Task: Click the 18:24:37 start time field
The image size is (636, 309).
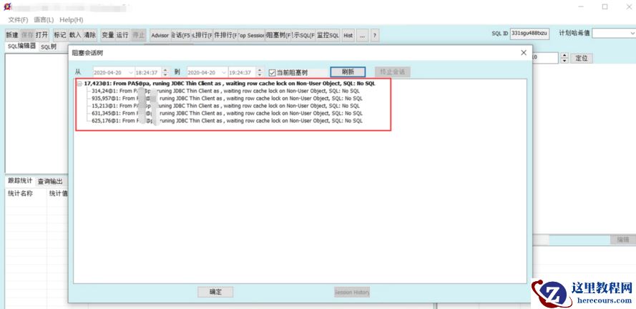Action: point(148,72)
